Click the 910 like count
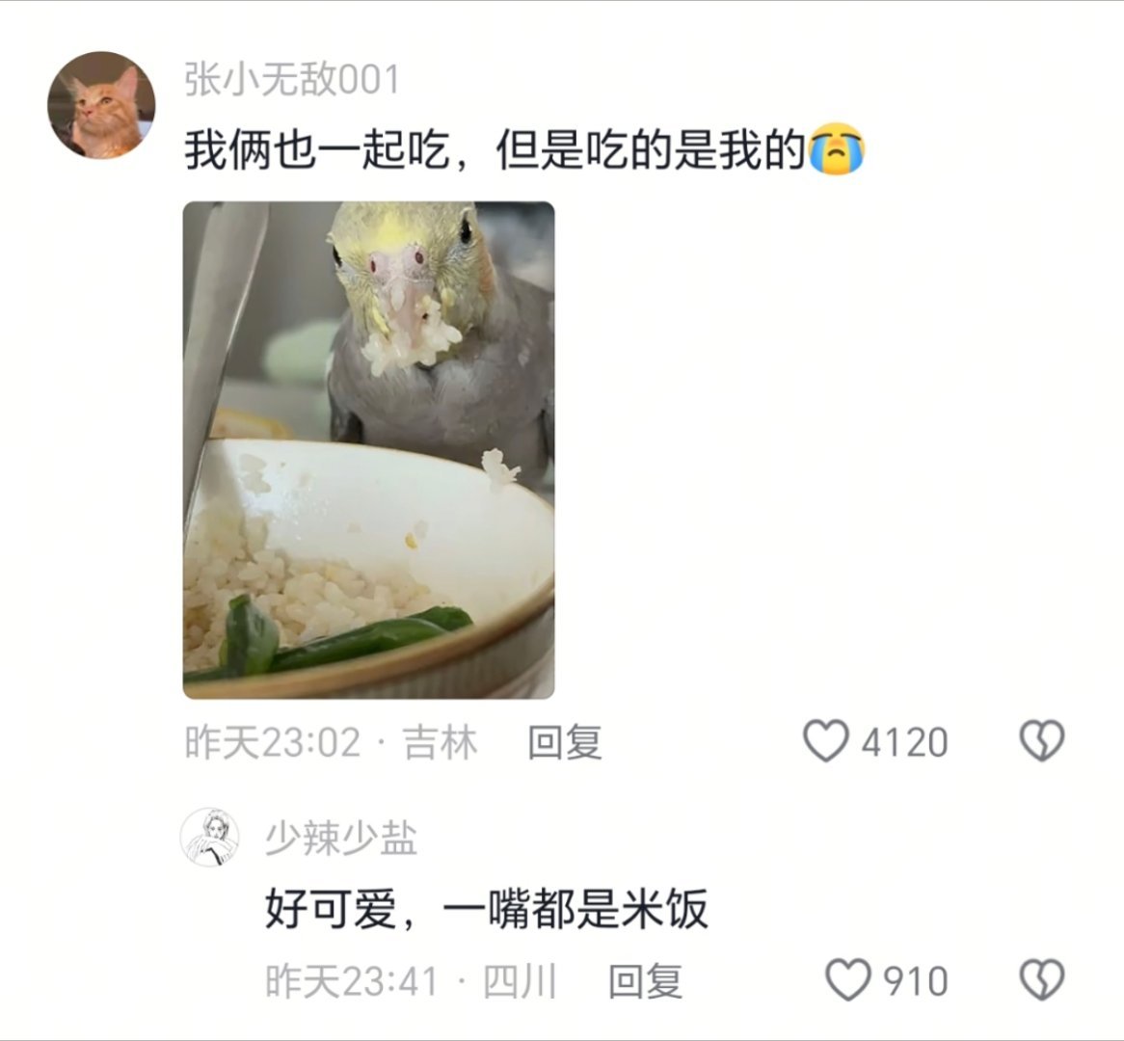1124x1041 pixels. [916, 981]
